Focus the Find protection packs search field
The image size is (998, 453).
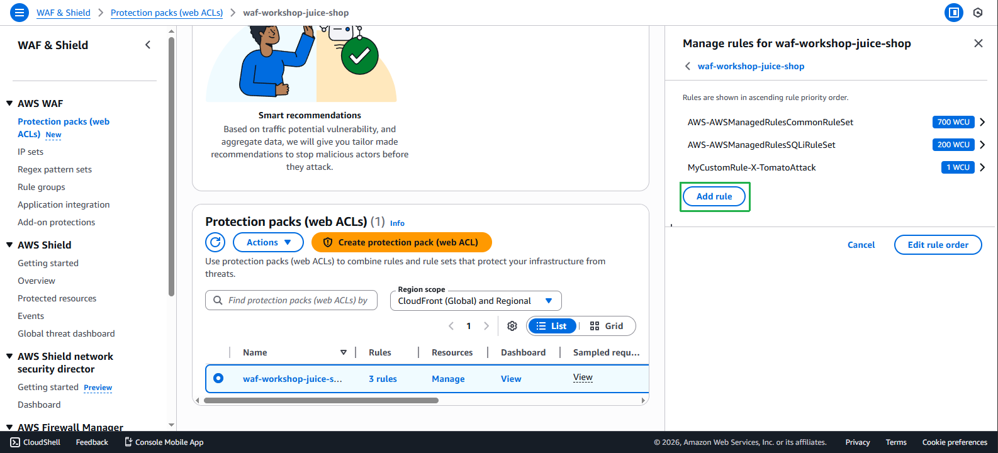tap(291, 300)
